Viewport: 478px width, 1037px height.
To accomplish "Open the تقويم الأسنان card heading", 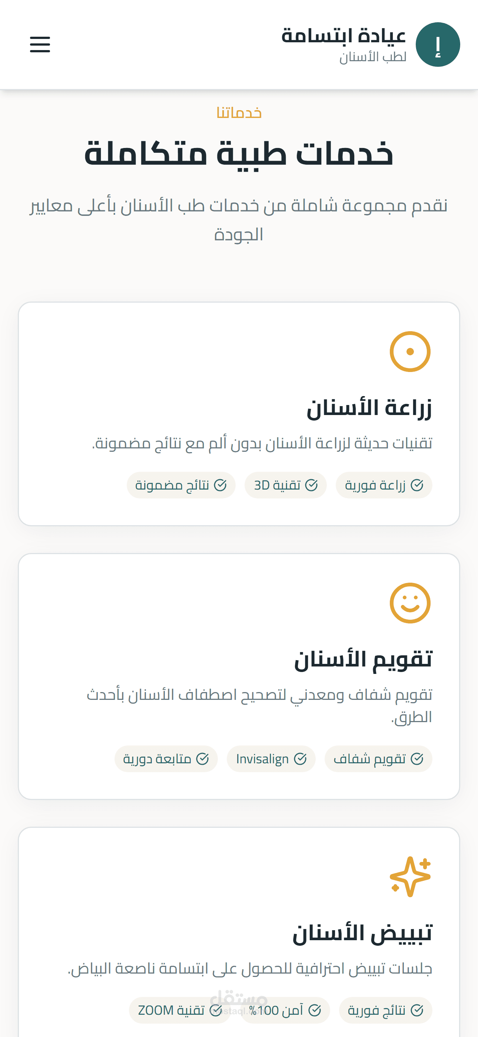I will (x=362, y=660).
